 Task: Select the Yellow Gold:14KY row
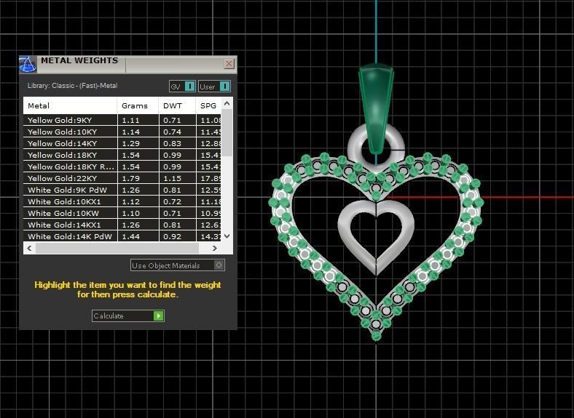(x=122, y=144)
